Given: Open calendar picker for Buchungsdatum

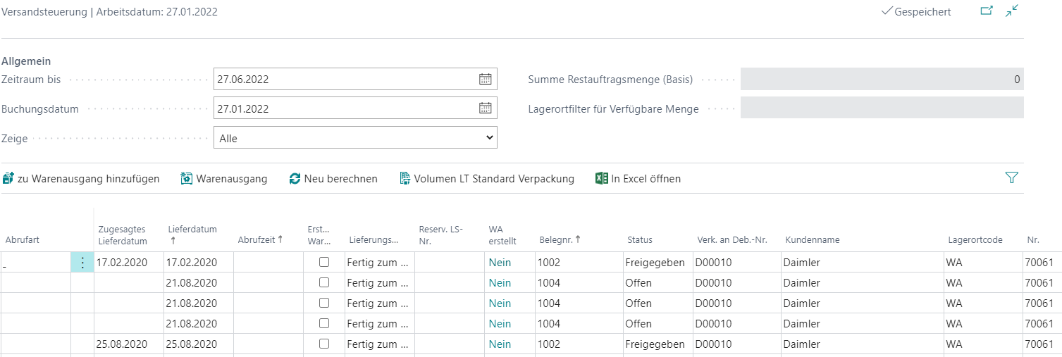Looking at the screenshot, I should click(485, 108).
